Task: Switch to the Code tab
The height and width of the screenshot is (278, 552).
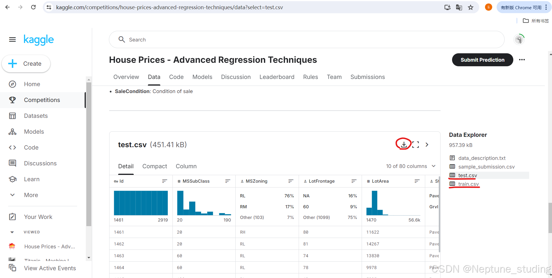Action: [x=176, y=77]
